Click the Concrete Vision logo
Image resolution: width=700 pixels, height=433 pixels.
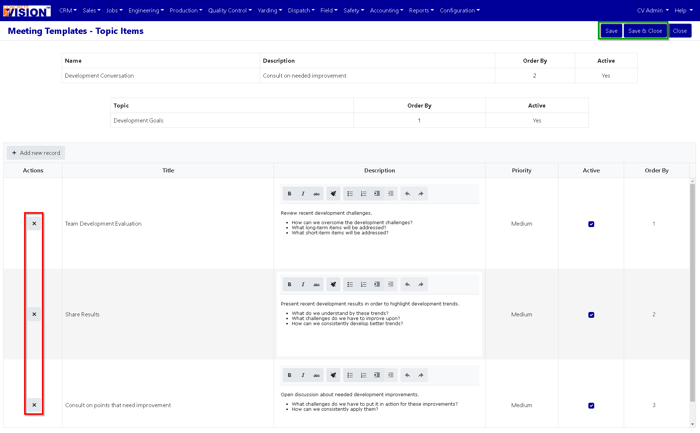tap(27, 11)
